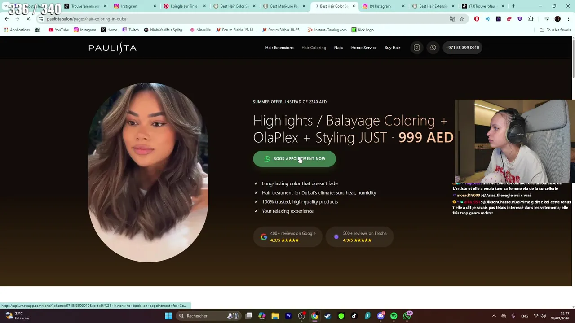The image size is (575, 323).
Task: Stop the page from loading
Action: [28, 19]
